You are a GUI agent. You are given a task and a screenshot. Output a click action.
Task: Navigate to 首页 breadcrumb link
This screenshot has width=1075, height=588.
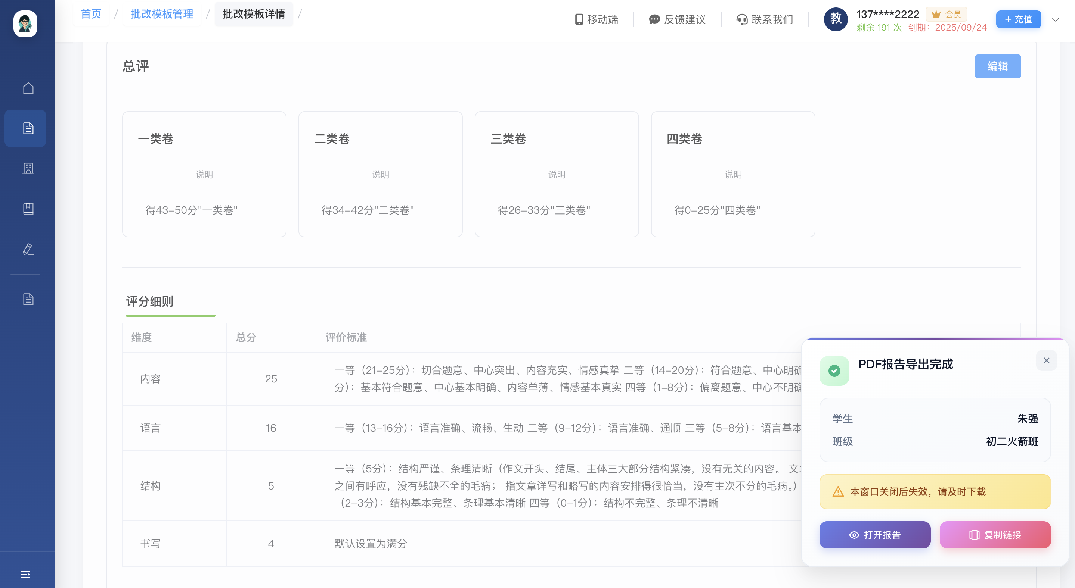click(91, 14)
